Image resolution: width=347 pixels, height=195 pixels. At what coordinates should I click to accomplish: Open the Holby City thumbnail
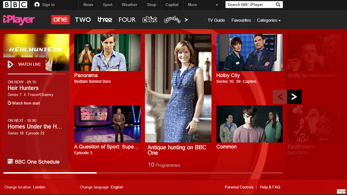click(x=250, y=53)
